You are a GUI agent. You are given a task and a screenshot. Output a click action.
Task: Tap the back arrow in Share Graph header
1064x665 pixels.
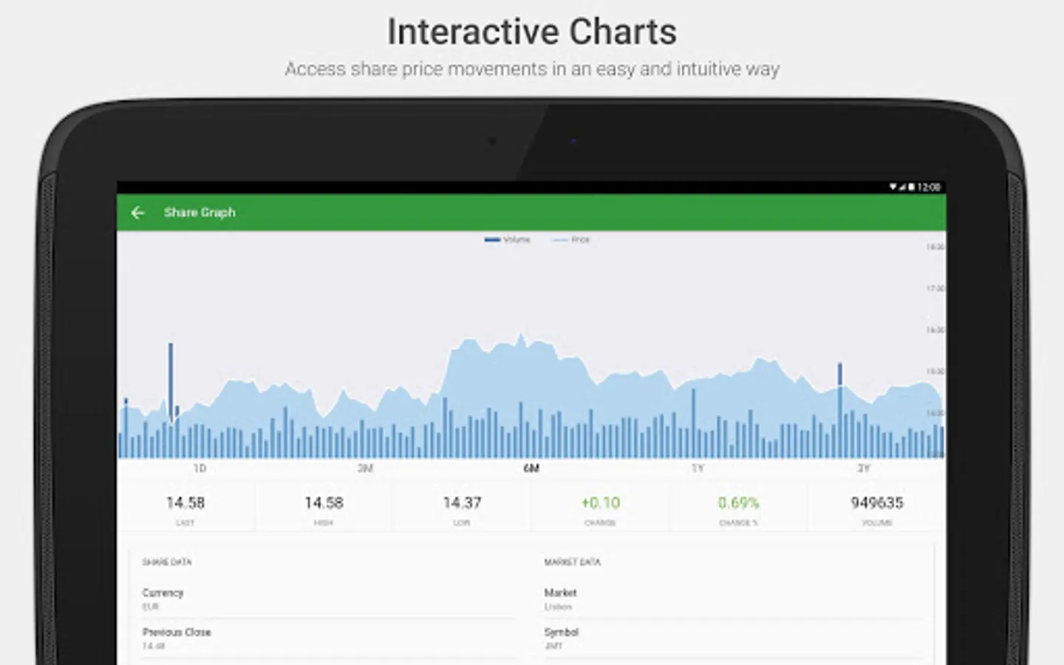pyautogui.click(x=137, y=213)
